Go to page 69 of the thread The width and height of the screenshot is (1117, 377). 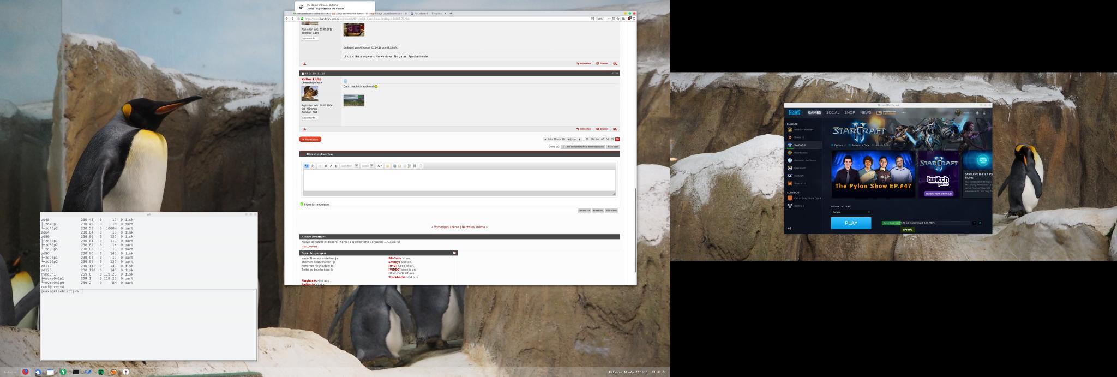point(612,139)
